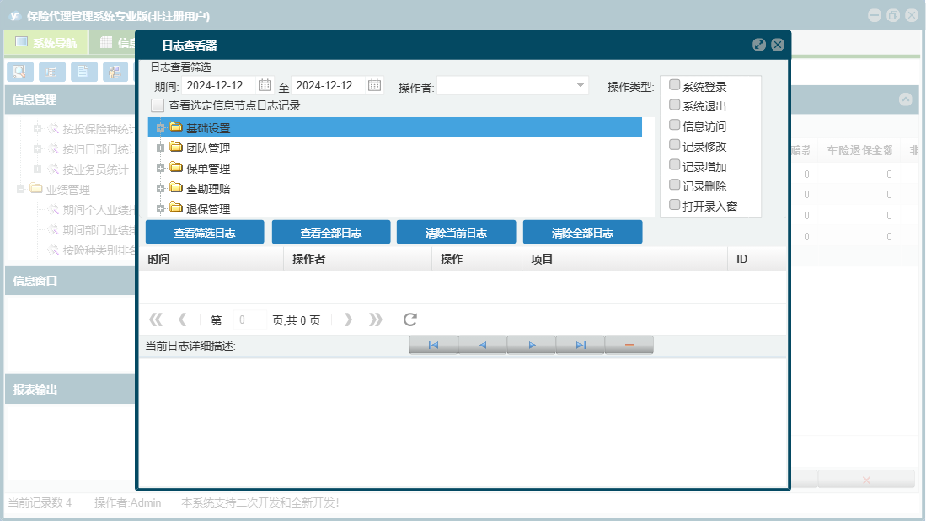926x521 pixels.
Task: Go to next page of log grid
Action: point(349,320)
